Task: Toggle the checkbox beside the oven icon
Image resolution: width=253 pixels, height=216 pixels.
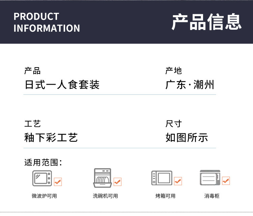Action: click(178, 181)
